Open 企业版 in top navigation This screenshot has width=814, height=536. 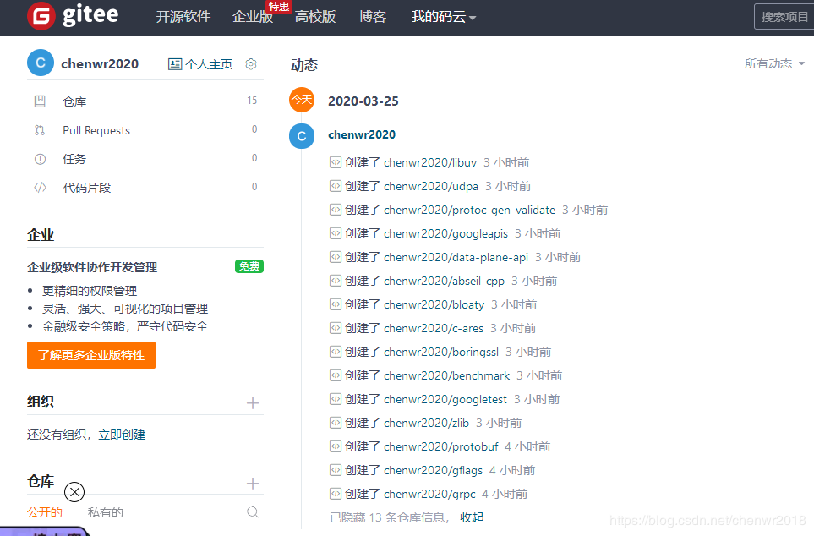[x=253, y=17]
